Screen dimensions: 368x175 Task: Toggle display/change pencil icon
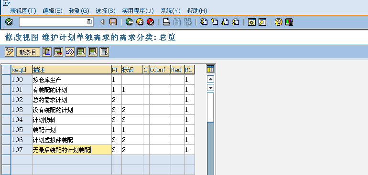click(10, 52)
